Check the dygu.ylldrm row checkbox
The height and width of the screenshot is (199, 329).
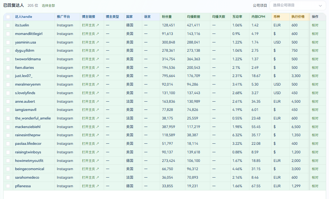[x=8, y=51]
